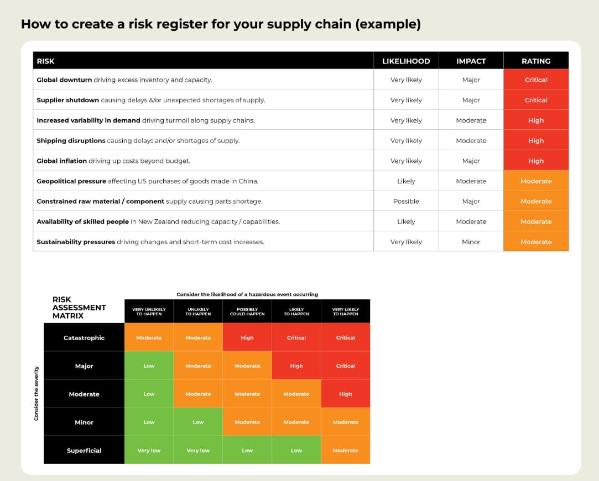Select the Critical cell for Catastrophic and Likely

(296, 337)
